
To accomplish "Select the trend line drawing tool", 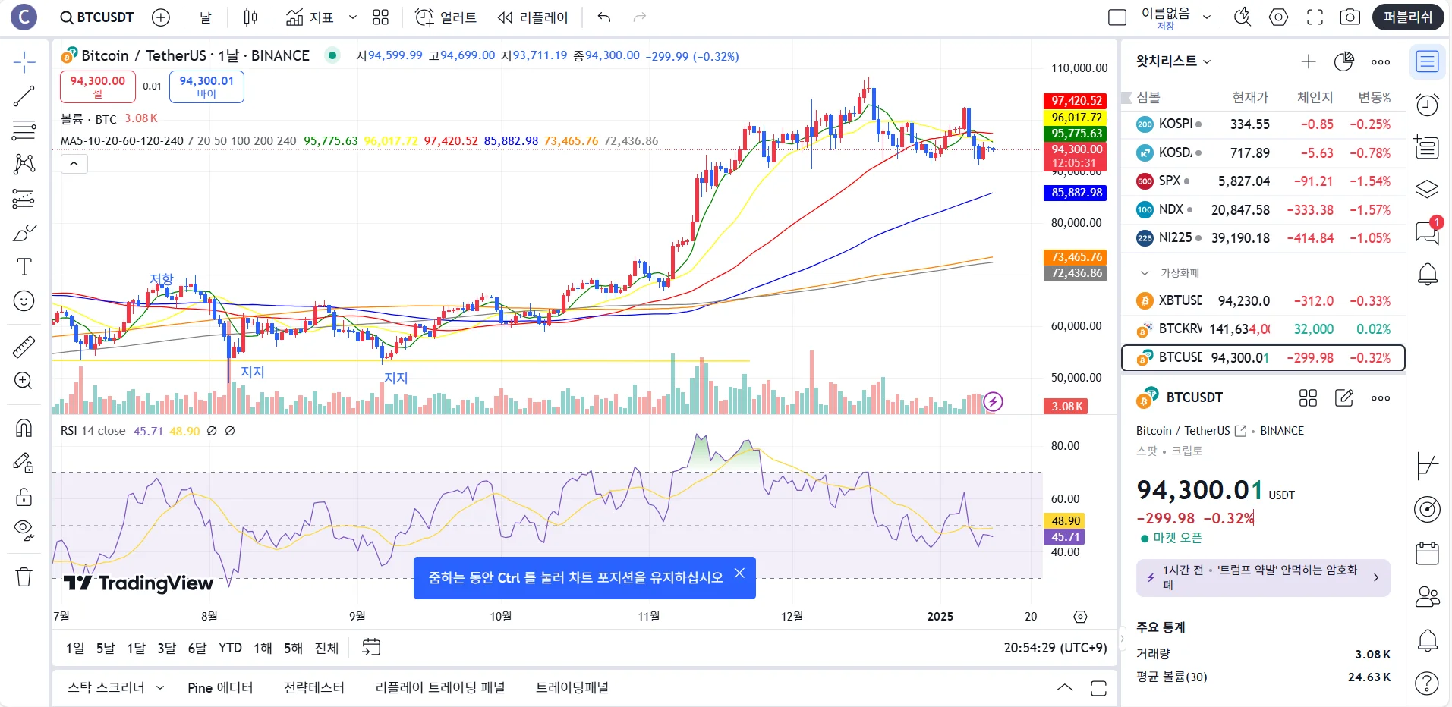I will pos(24,96).
